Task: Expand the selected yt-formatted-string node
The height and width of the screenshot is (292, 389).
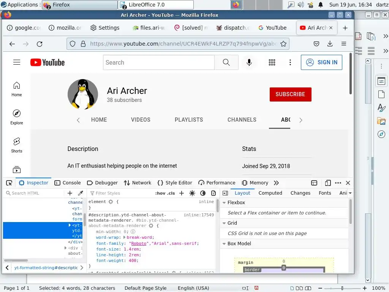Action: (70, 225)
